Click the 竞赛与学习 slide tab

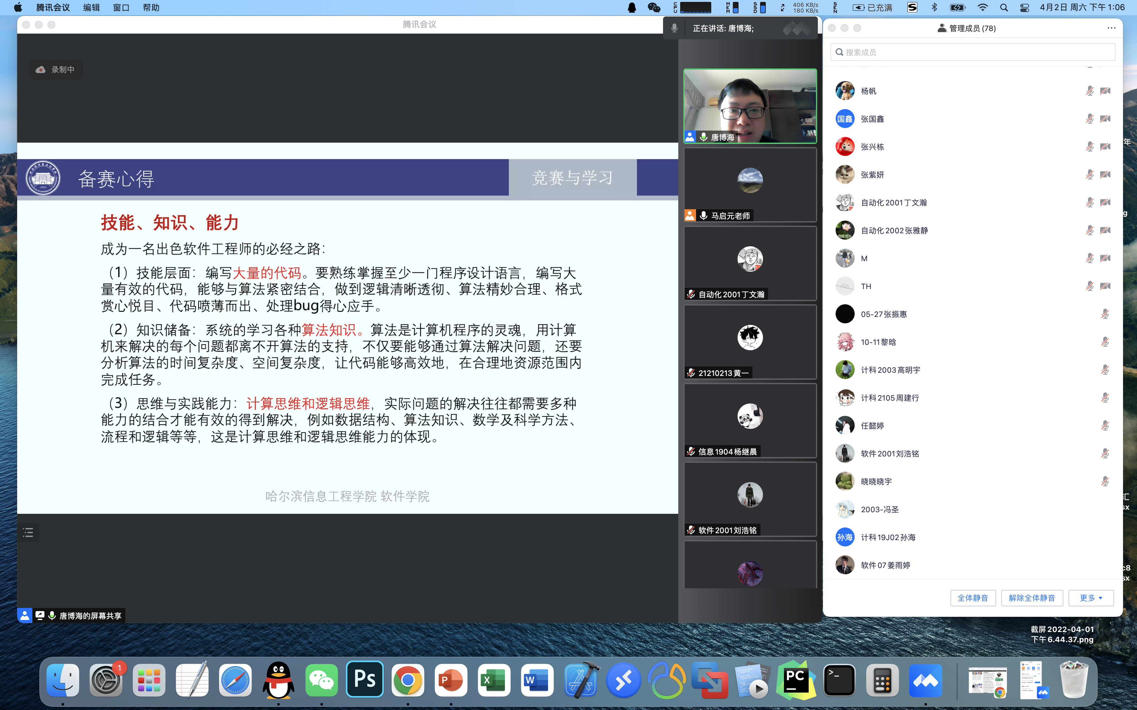coord(573,177)
